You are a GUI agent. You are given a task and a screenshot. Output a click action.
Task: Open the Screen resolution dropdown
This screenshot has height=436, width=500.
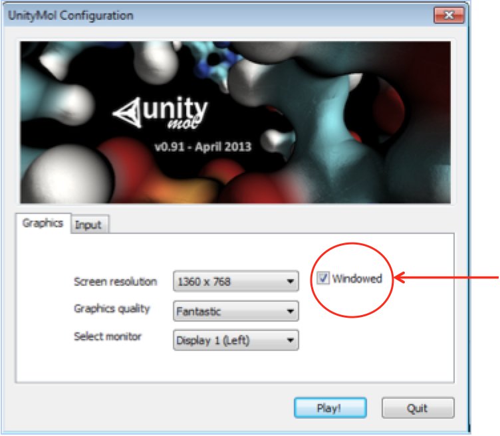tap(235, 281)
